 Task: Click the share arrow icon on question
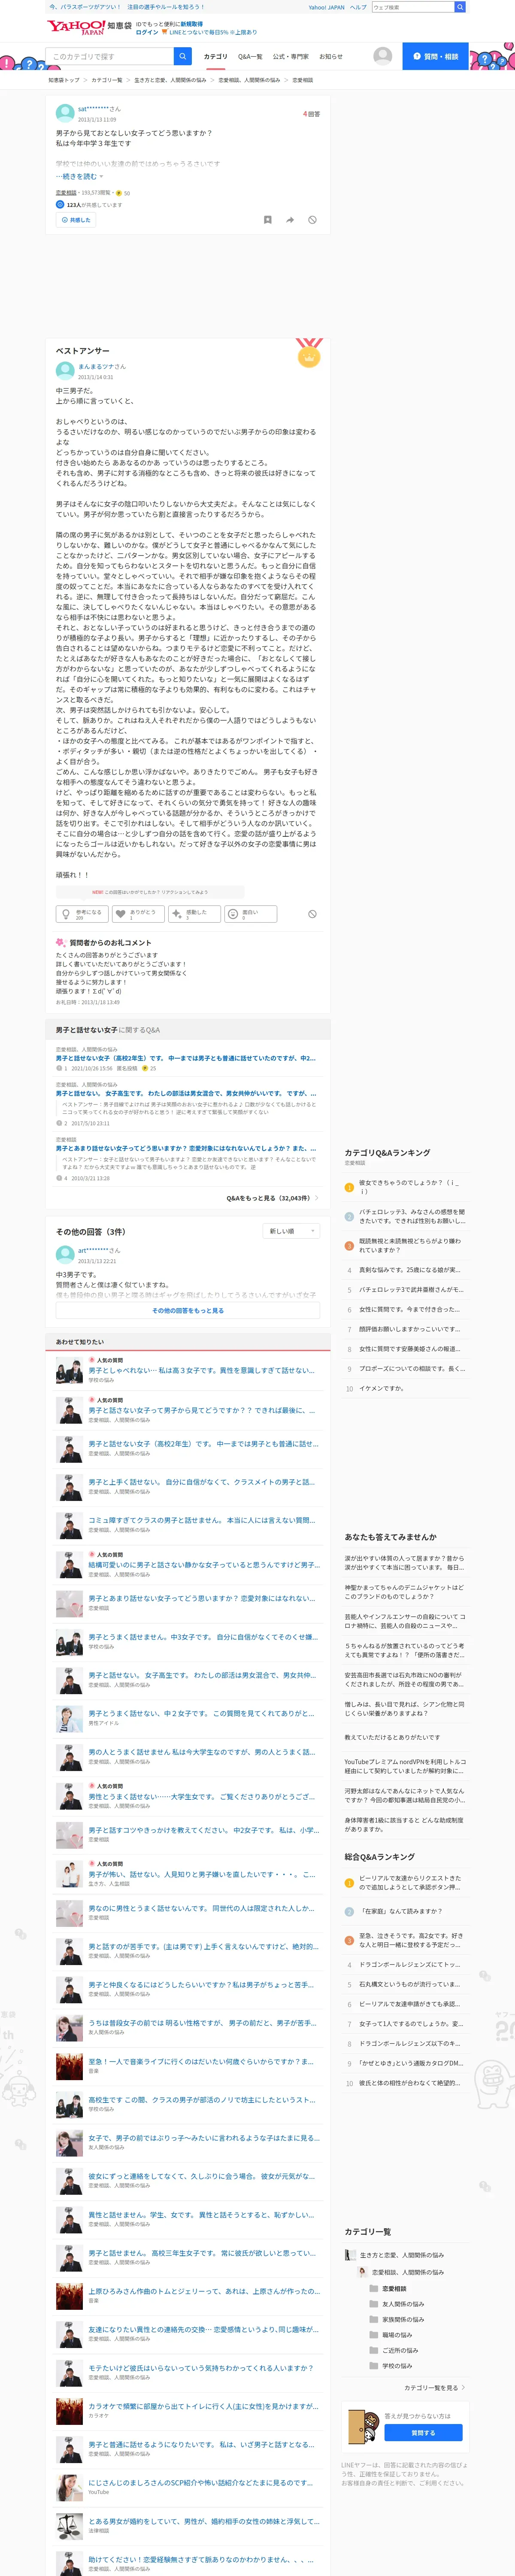(x=290, y=220)
